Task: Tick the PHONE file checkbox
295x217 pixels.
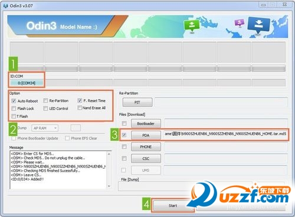Action: coord(124,146)
